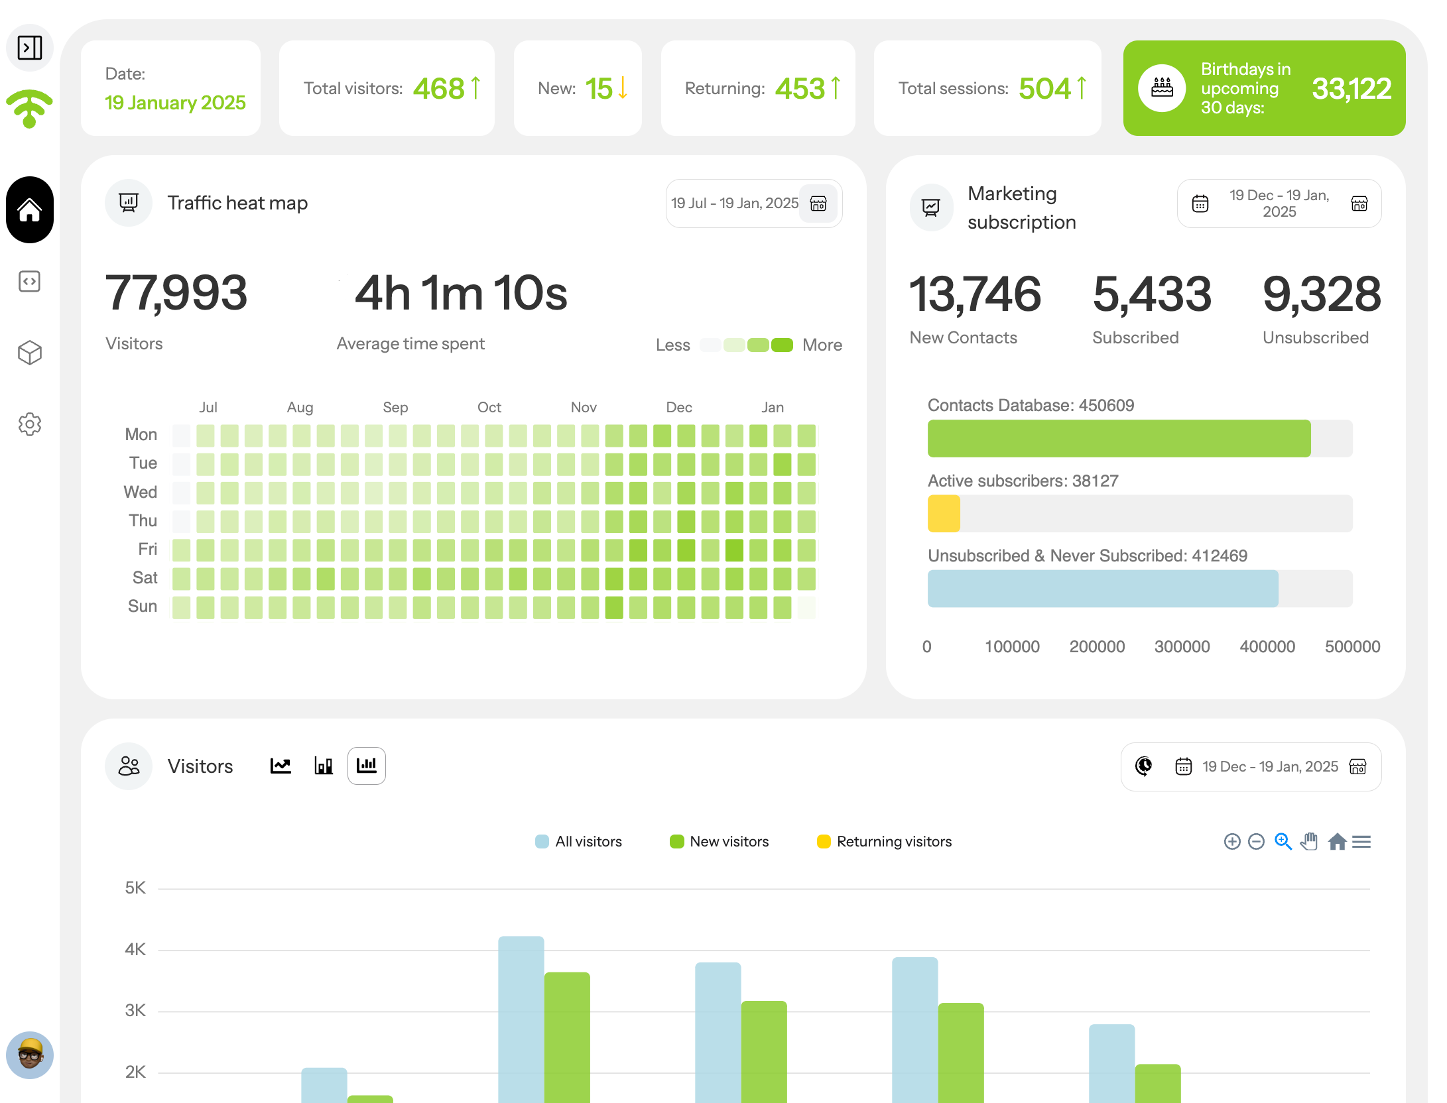
Task: Open the heat map date range 19 Jul - 19 Jan, 2025
Action: (735, 203)
